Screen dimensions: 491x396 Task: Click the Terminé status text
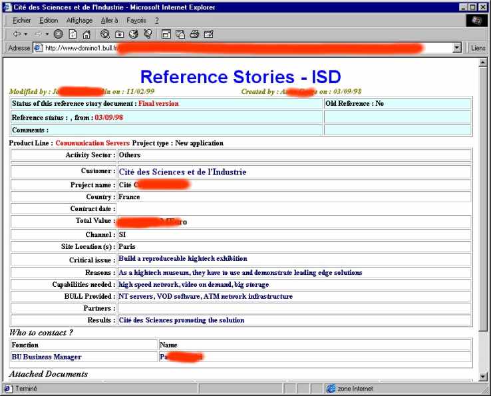(26, 389)
